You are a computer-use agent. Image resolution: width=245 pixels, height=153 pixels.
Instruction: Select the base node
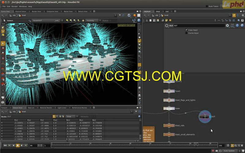pyautogui.click(x=169, y=108)
